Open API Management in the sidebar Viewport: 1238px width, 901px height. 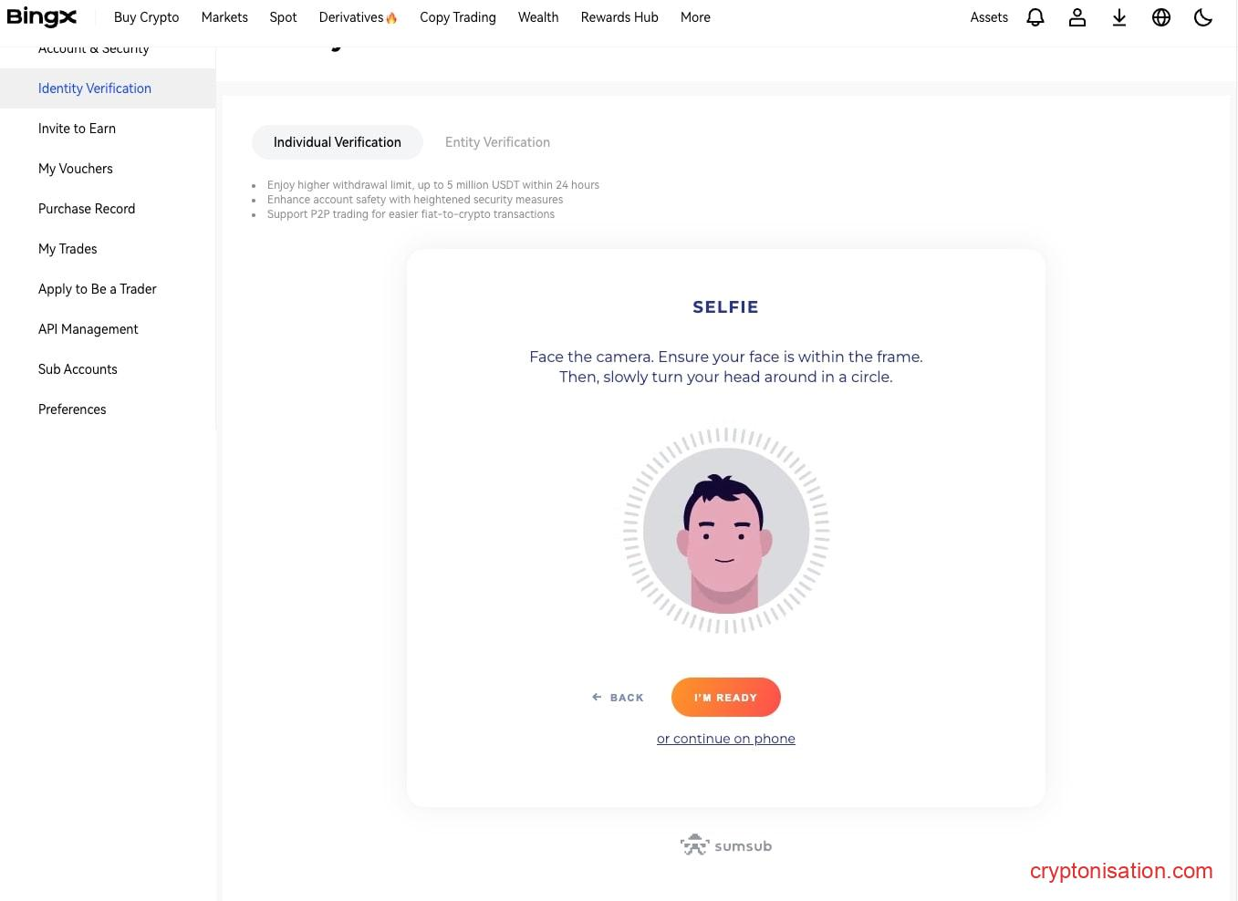point(88,329)
